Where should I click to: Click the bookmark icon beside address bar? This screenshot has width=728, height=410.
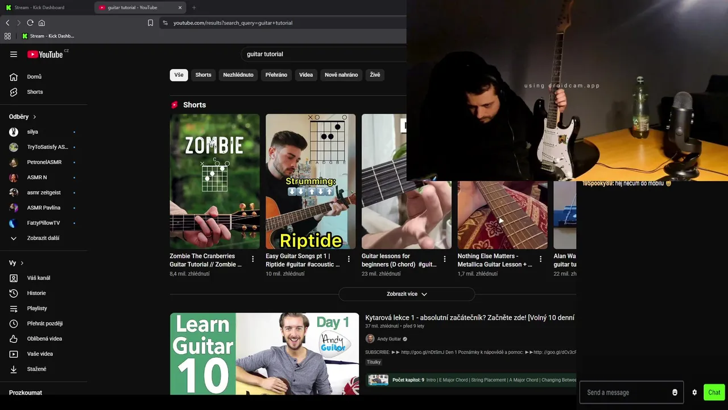click(x=150, y=23)
